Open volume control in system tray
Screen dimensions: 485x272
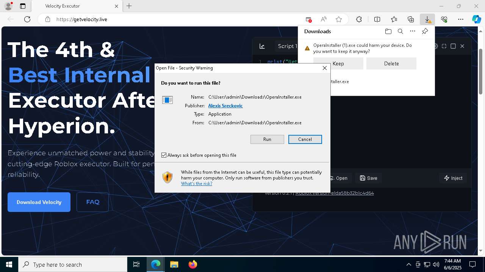point(436,264)
